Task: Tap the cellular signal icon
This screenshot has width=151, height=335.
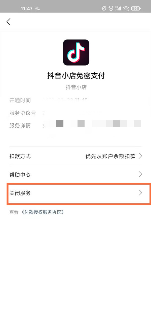Action: [118, 8]
